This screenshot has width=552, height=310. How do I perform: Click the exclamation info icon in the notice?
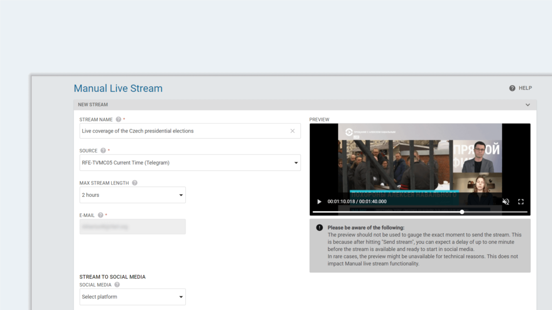(x=319, y=228)
